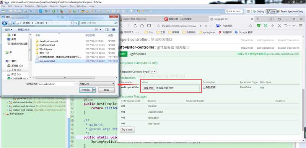Switch to Java perspective

[271, 11]
